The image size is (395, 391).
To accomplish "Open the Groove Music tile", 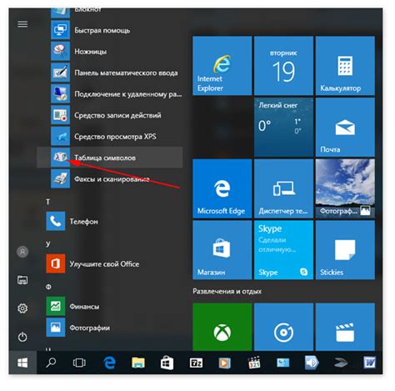I will (283, 327).
